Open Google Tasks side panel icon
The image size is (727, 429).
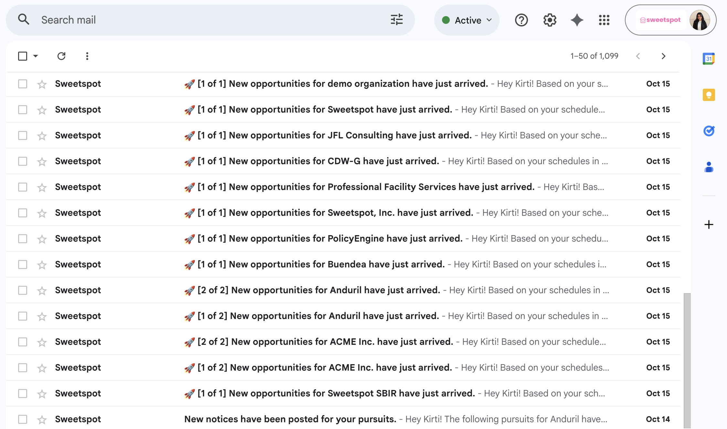point(709,131)
